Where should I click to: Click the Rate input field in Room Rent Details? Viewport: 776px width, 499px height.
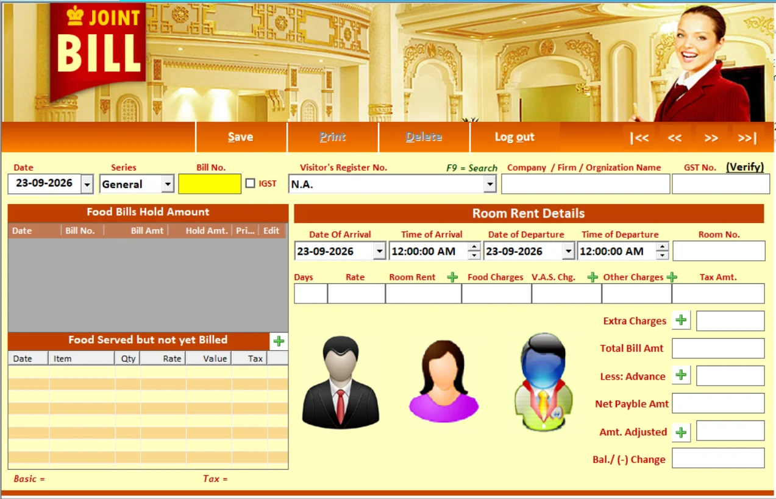click(x=356, y=294)
